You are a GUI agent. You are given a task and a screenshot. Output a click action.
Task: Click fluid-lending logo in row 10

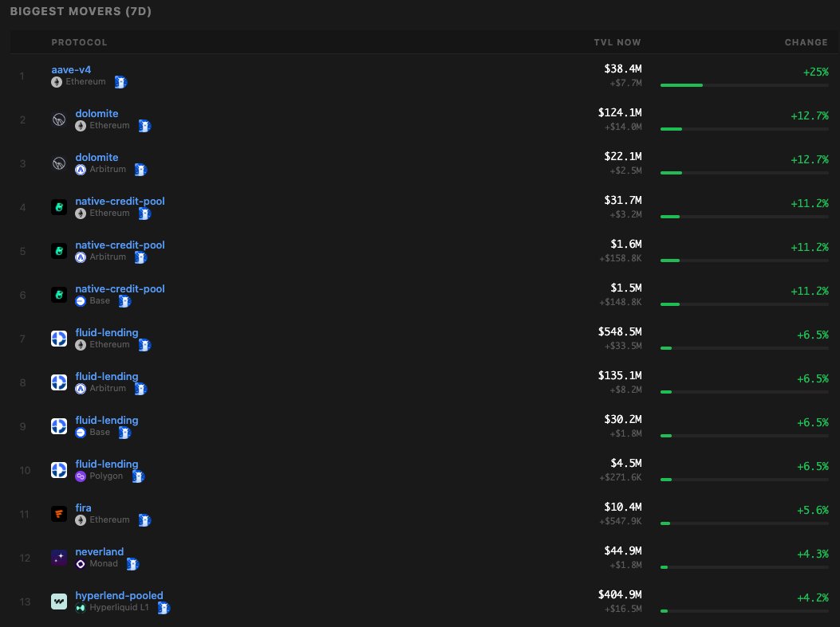click(59, 470)
